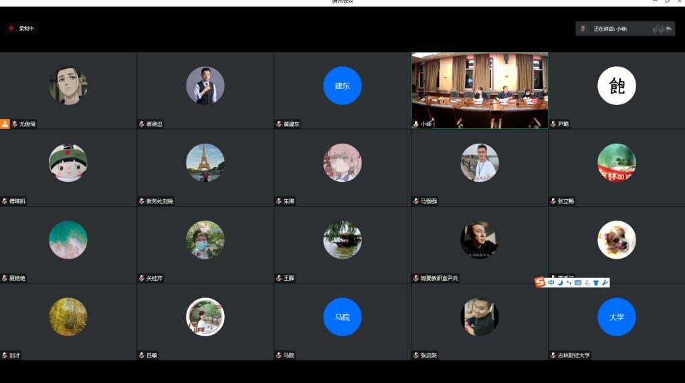Open the Sogou soft keyboard icon
This screenshot has width=685, height=383.
coord(578,283)
